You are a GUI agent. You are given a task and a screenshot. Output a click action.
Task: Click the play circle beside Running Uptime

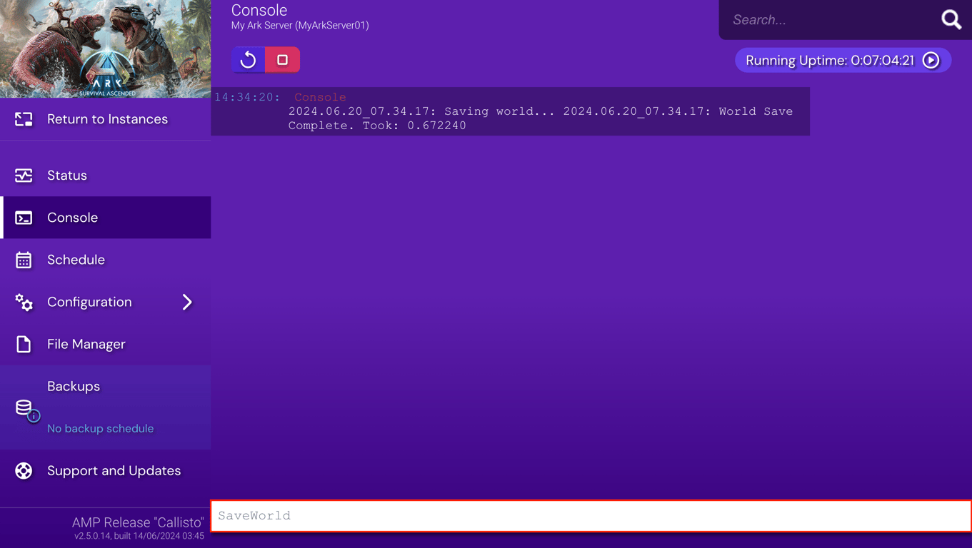tap(931, 60)
